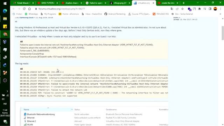This screenshot has width=224, height=126.
Task: Open the PAYLOAD XSS bookmark
Action: [161, 14]
